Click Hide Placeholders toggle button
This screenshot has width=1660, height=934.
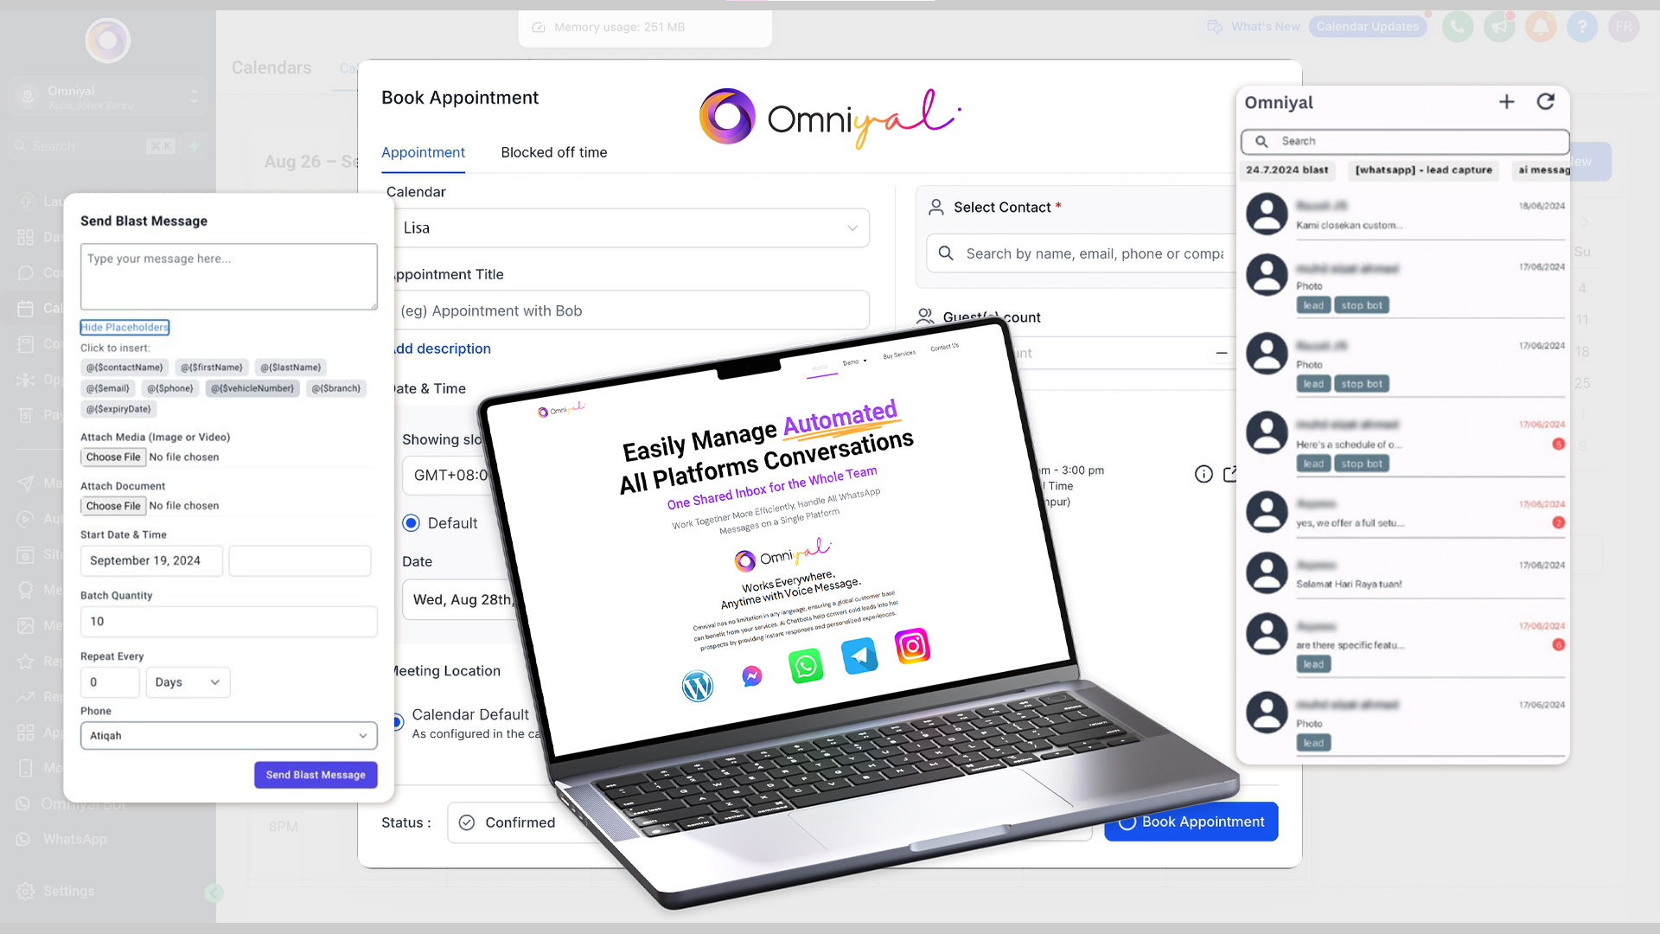pos(124,327)
